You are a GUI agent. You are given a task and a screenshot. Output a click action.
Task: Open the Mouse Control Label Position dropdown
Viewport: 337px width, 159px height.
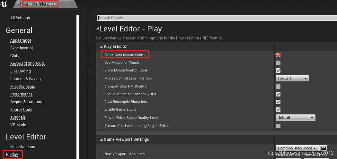click(x=292, y=78)
